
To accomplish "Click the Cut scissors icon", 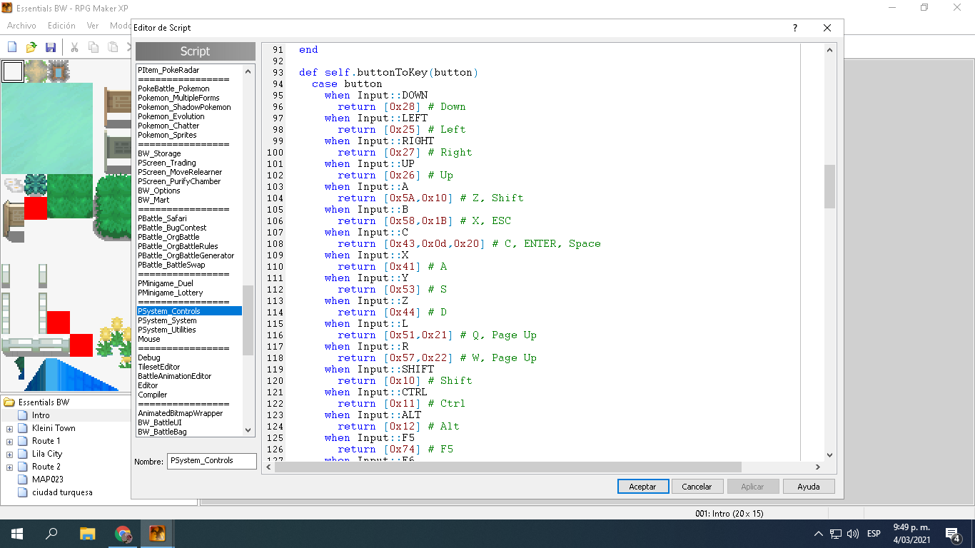I will click(x=74, y=47).
